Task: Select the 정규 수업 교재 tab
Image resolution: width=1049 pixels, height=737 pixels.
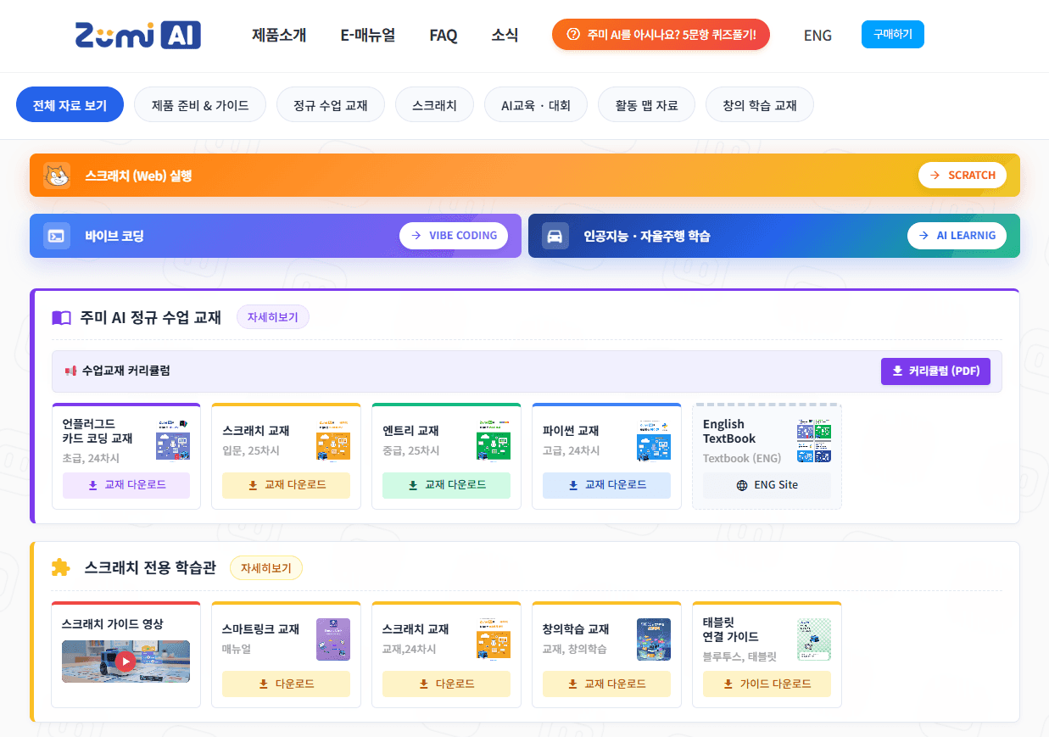Action: [x=331, y=105]
